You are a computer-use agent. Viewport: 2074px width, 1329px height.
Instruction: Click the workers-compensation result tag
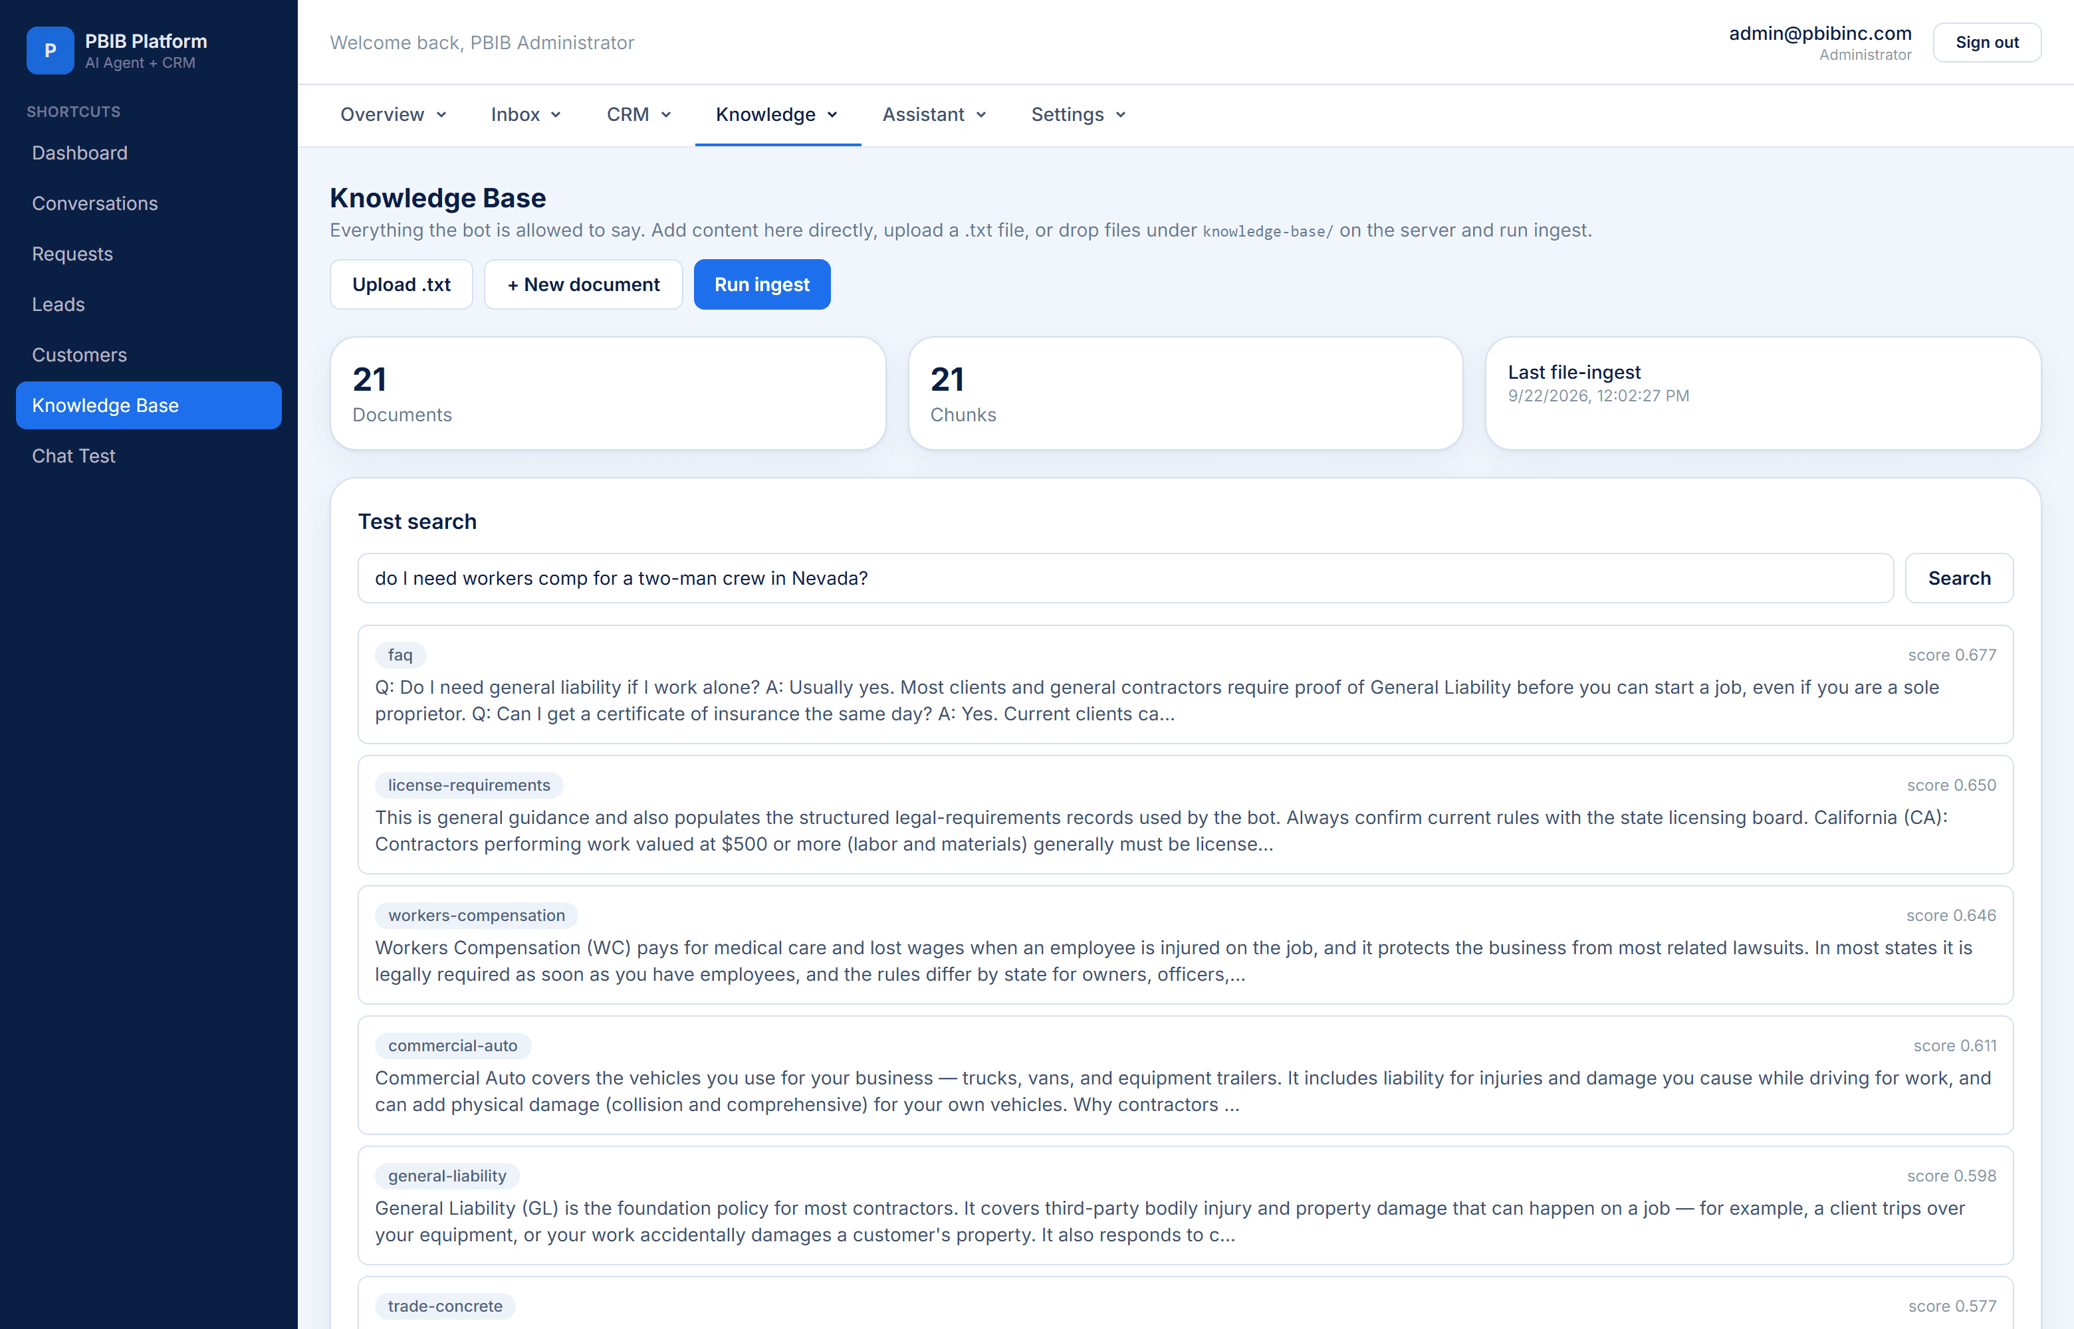tap(477, 916)
